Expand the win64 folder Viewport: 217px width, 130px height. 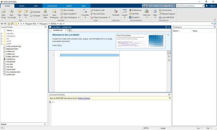[1, 44]
